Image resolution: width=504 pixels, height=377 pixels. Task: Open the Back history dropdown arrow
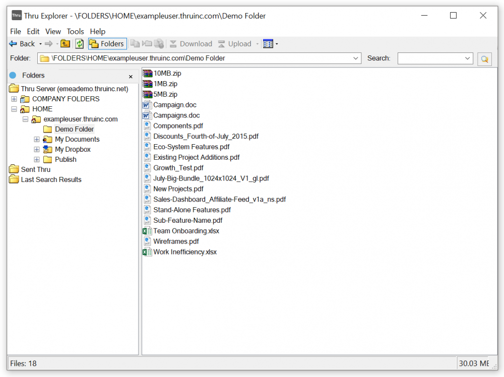(40, 44)
